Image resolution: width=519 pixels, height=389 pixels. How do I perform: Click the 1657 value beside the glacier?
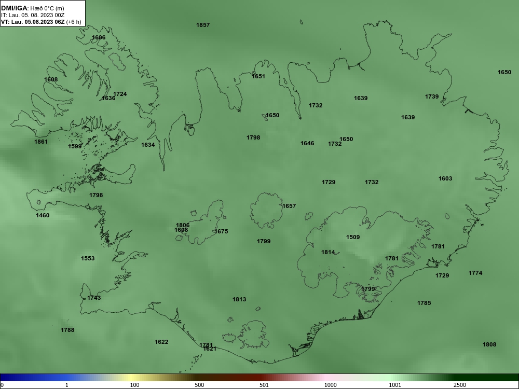pos(289,206)
